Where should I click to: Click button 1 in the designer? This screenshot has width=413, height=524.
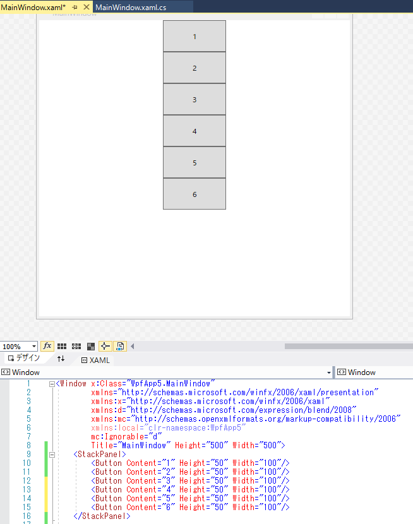pyautogui.click(x=195, y=36)
